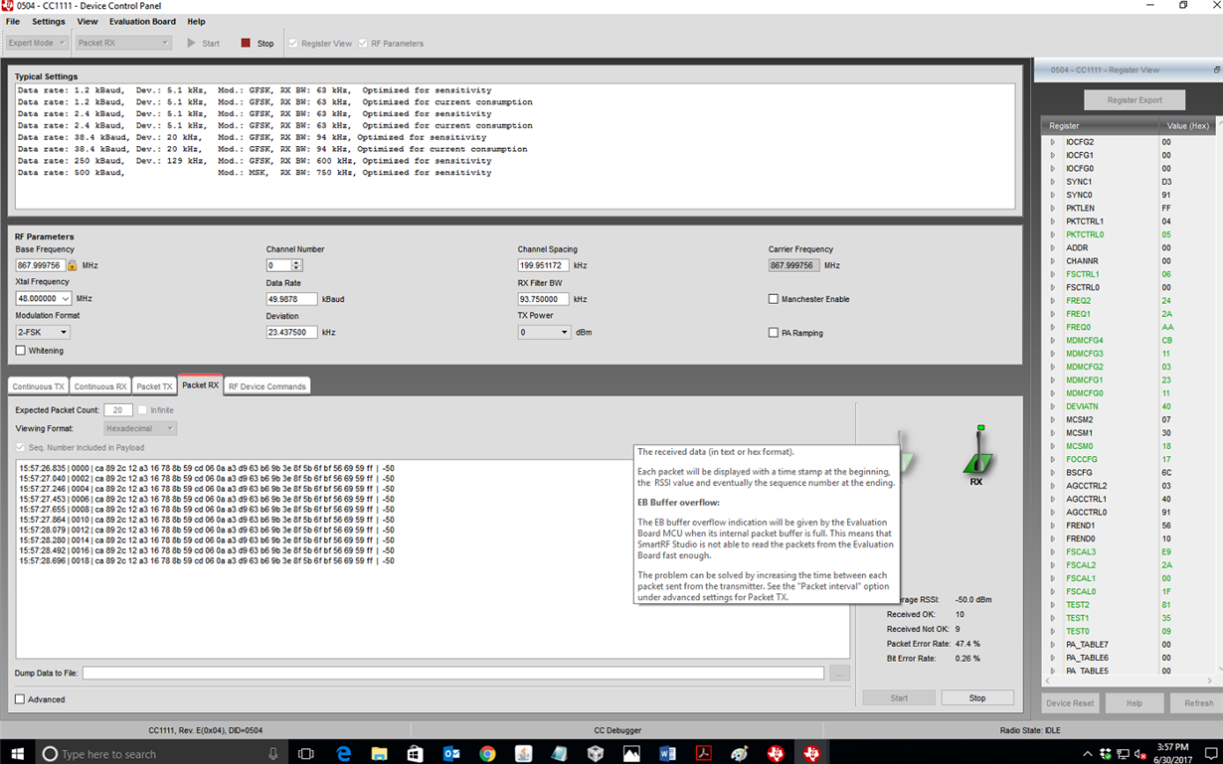Screen dimensions: 1223x764
Task: Switch to the Packet TX tab
Action: 154,385
